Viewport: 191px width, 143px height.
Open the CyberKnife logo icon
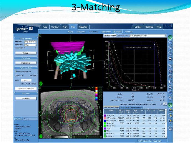pyautogui.click(x=31, y=28)
